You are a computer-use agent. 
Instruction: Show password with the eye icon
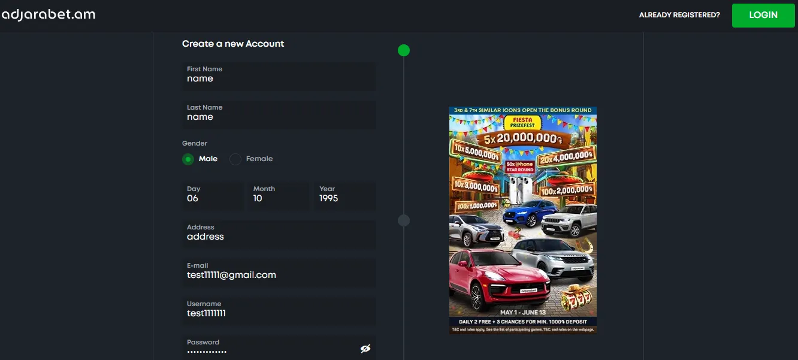point(365,349)
